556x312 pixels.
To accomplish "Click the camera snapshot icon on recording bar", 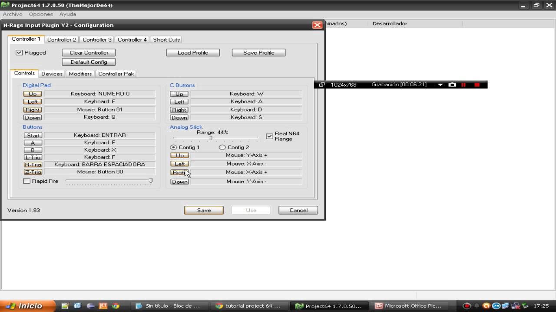I will tap(452, 84).
